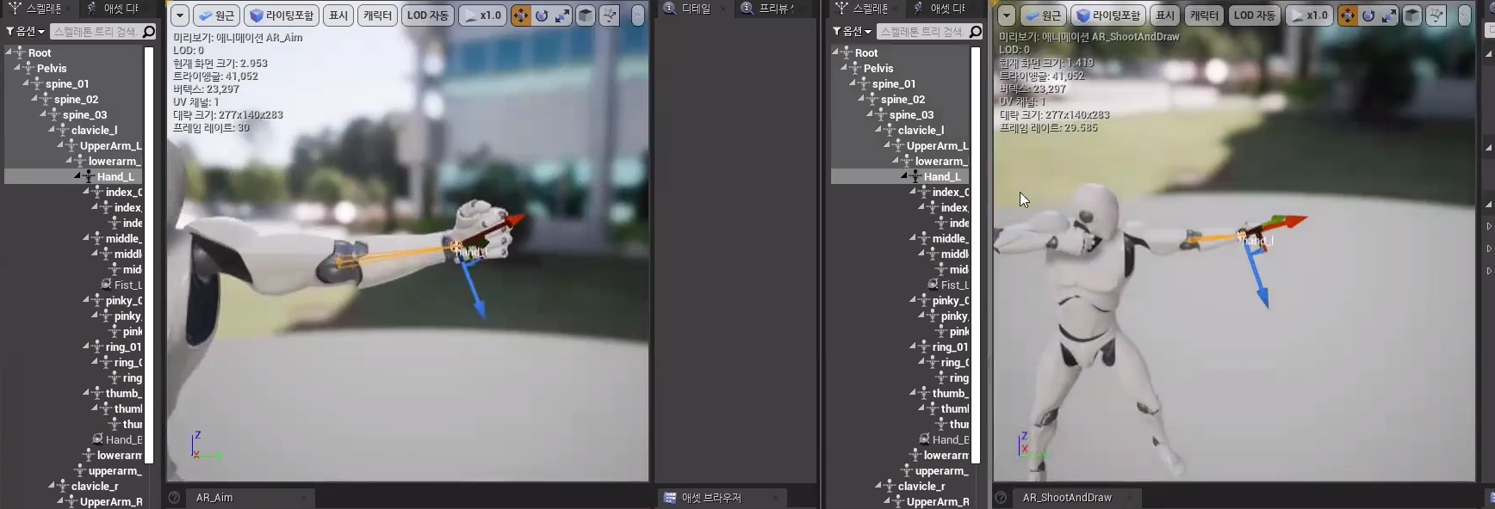Click bone icon of Pelvis in AR_ShootAndDraw tree

coord(855,68)
